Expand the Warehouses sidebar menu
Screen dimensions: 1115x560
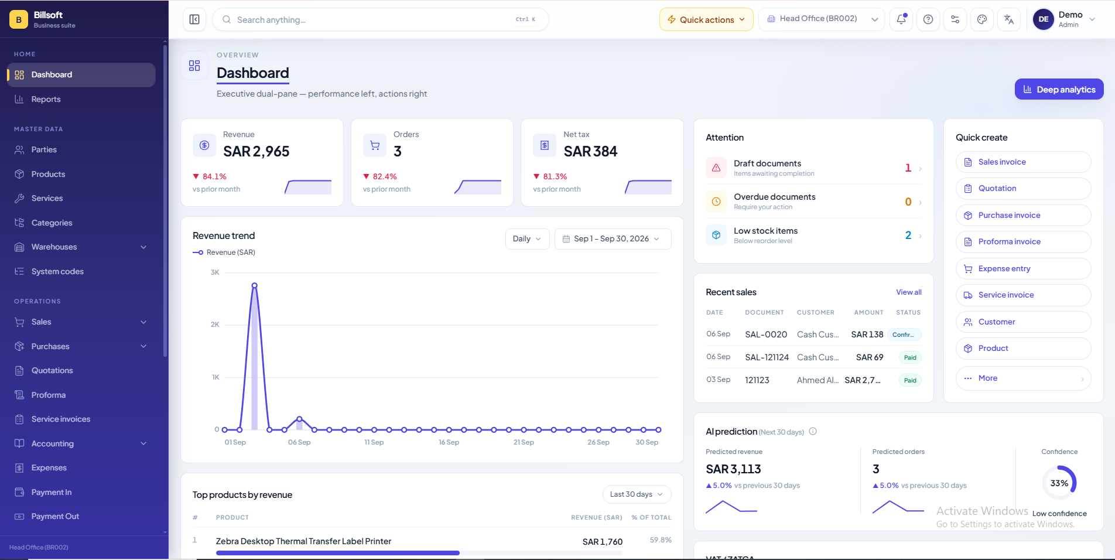tap(81, 247)
